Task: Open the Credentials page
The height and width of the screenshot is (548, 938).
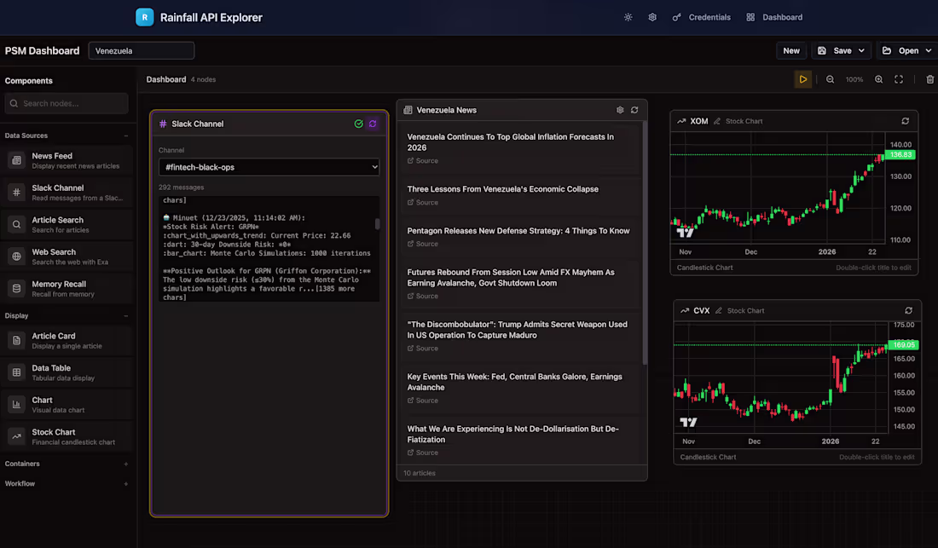Action: pos(701,17)
